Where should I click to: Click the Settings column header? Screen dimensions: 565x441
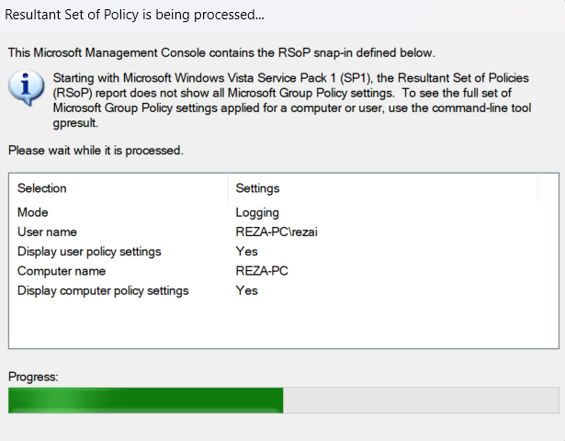258,188
